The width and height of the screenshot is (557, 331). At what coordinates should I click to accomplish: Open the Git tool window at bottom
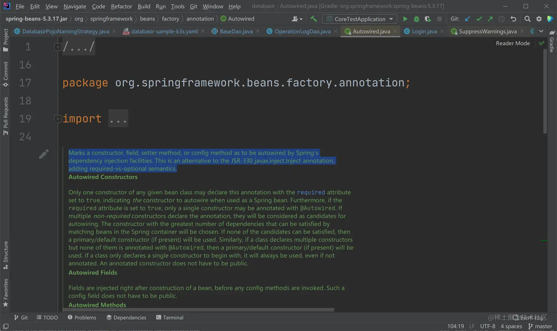tap(21, 317)
